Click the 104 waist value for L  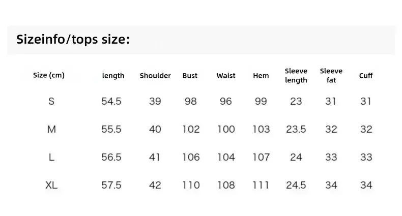point(226,157)
